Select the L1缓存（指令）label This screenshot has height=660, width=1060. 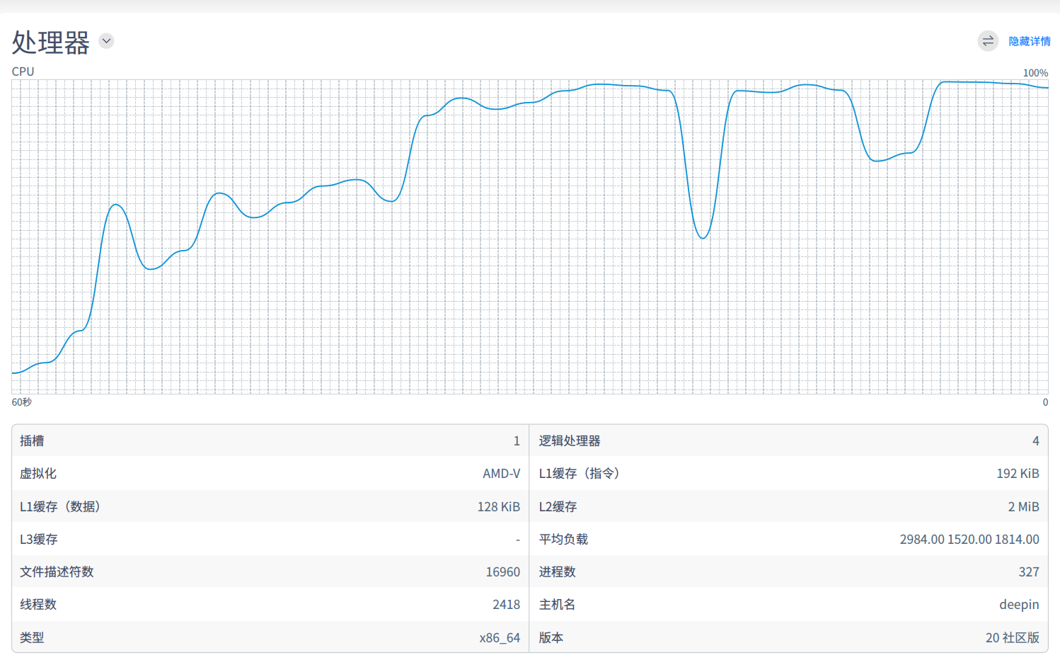(580, 473)
